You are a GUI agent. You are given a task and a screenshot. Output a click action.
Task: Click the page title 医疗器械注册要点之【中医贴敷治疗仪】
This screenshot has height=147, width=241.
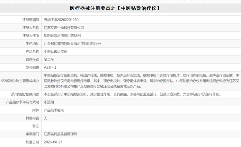(115, 8)
